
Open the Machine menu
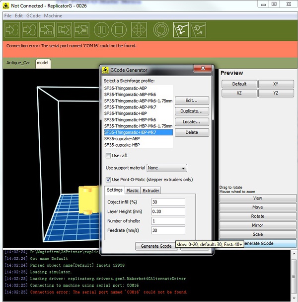tap(53, 15)
